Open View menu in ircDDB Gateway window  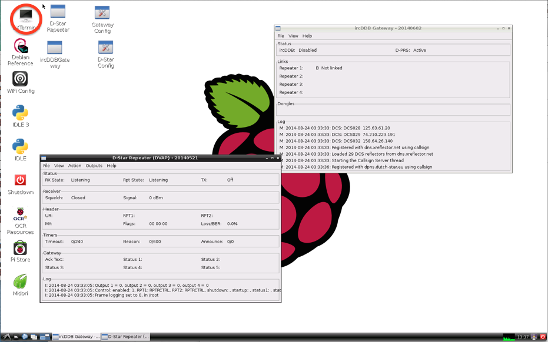(x=293, y=36)
